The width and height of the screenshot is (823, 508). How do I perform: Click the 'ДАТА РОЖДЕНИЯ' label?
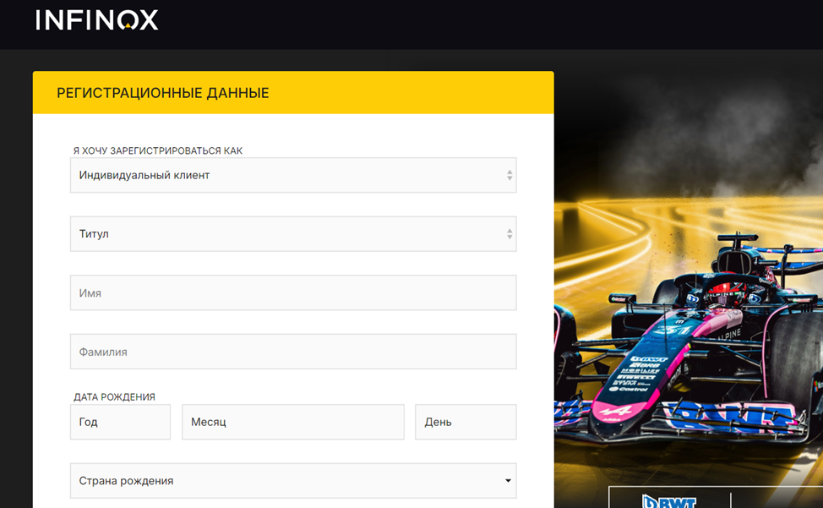coord(114,397)
